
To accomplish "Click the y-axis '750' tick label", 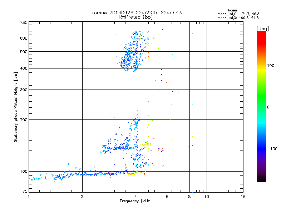I will tap(24, 22).
